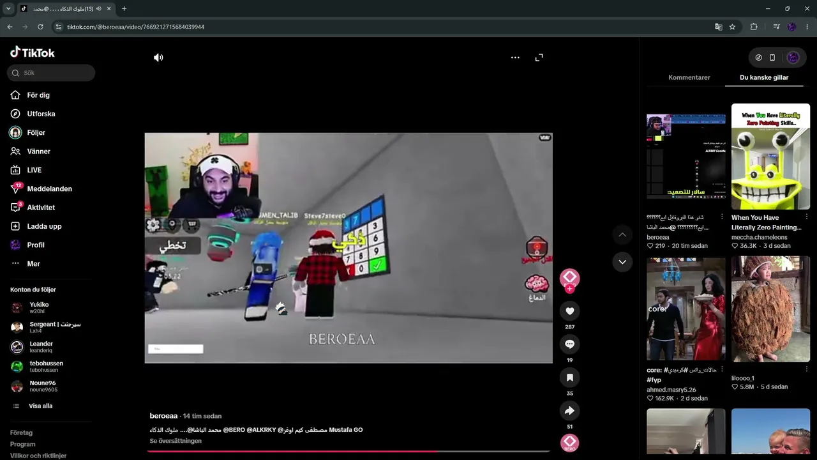The image size is (817, 460).
Task: Open a new browser tab
Action: [x=124, y=9]
